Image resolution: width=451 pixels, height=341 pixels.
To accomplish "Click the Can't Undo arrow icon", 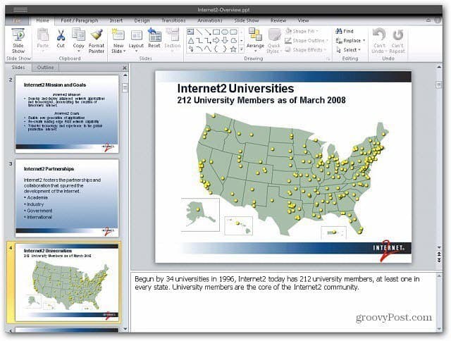I will (379, 35).
